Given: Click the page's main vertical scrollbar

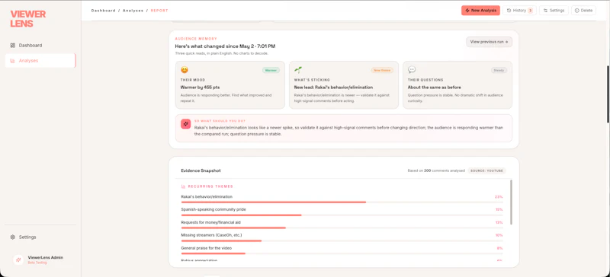Looking at the screenshot, I should [608, 94].
